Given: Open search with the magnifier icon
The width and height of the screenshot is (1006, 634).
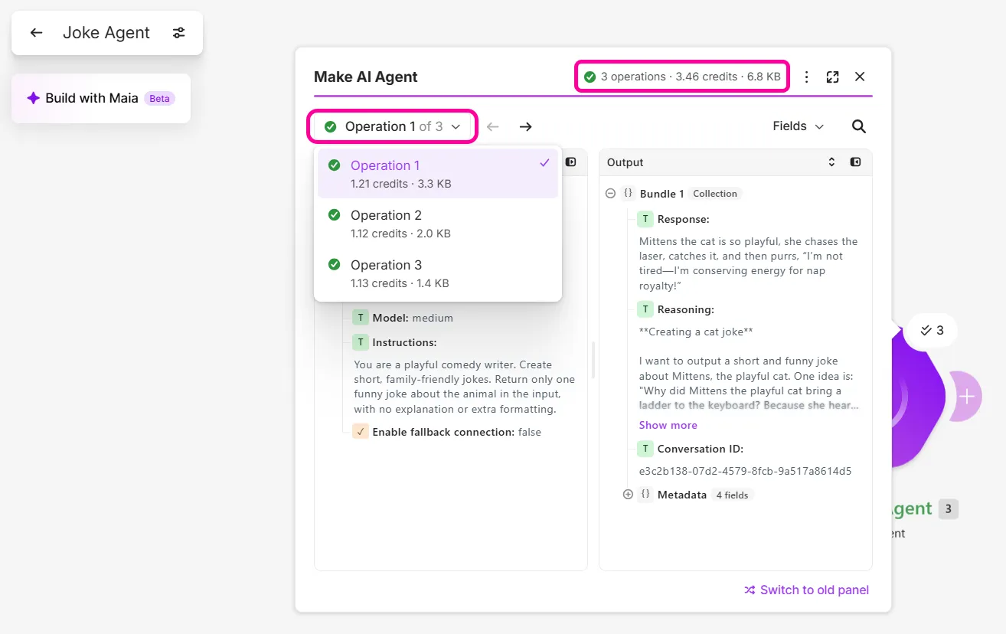Looking at the screenshot, I should coord(859,126).
